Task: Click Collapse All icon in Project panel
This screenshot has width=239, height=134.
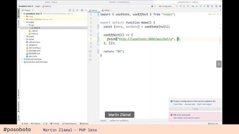Action: click(77, 10)
